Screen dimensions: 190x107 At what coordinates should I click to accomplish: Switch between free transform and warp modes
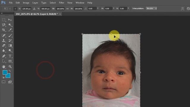coord(183,9)
